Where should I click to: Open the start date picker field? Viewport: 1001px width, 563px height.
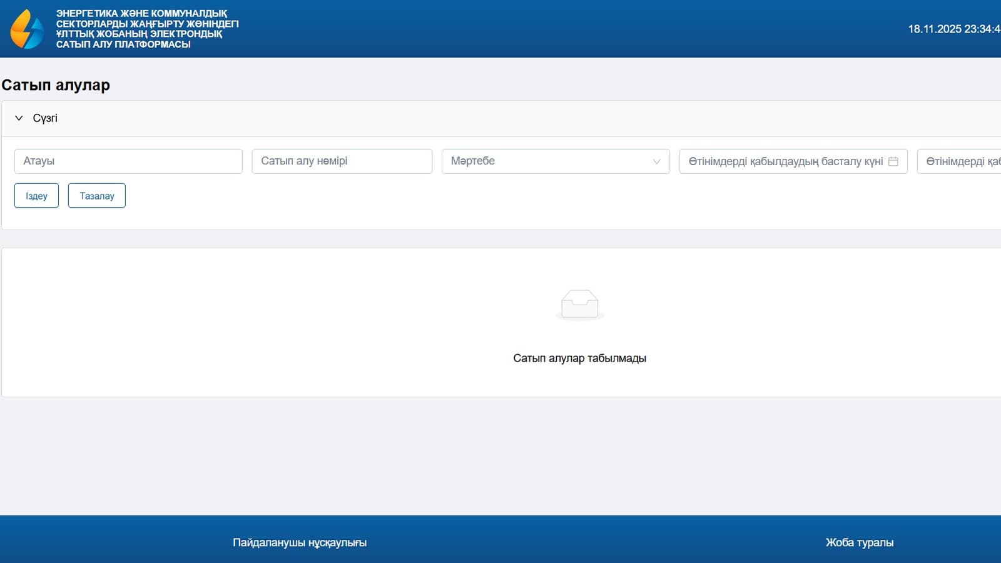(793, 161)
